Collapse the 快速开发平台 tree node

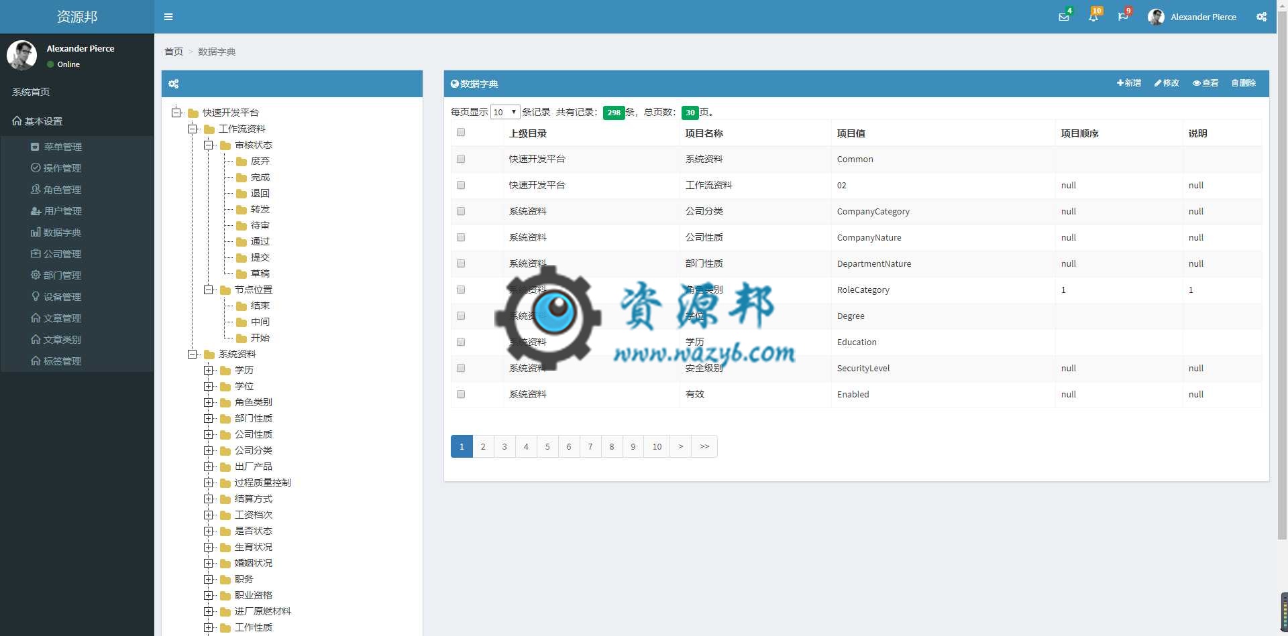[176, 113]
